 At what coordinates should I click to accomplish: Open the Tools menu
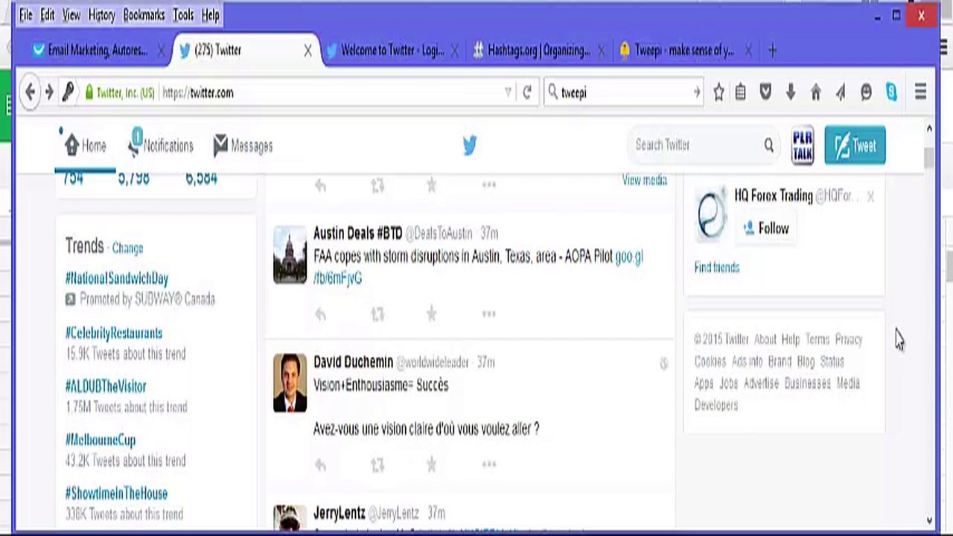[x=183, y=15]
